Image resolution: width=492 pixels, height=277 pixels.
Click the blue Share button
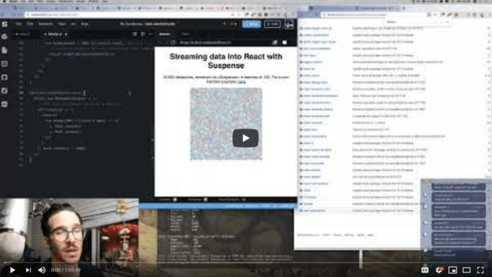coord(251,24)
